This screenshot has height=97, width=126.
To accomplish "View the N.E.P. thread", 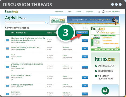I will tap(85, 57).
